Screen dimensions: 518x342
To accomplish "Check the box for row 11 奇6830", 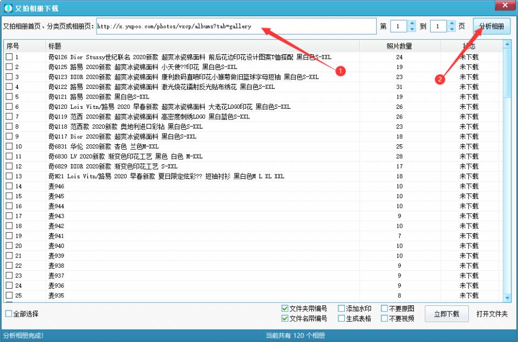I will click(9, 156).
